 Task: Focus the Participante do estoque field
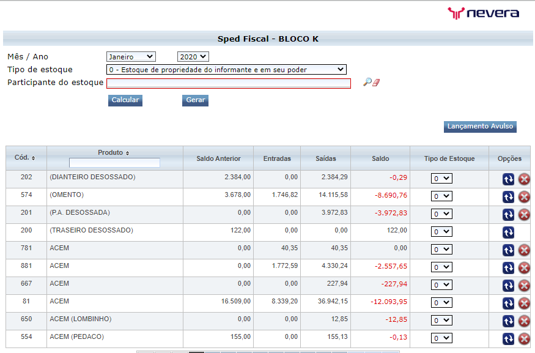pyautogui.click(x=229, y=83)
